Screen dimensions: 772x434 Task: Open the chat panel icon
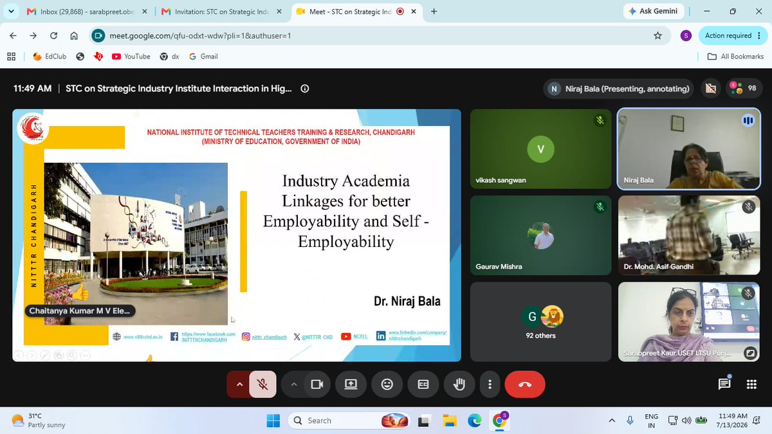pos(724,384)
